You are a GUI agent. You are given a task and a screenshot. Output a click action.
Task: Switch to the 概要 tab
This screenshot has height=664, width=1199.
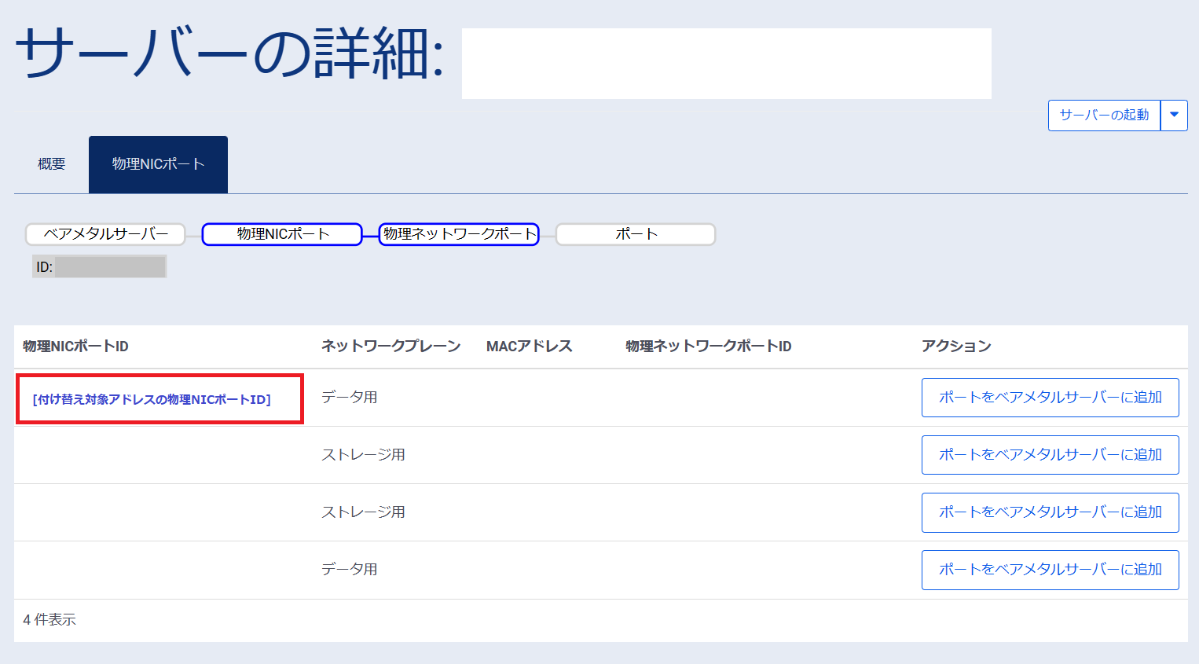(52, 164)
